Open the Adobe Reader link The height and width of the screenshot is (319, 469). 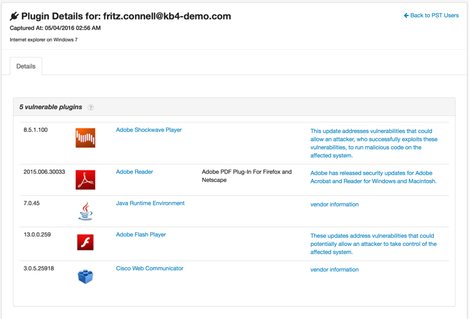coord(135,172)
